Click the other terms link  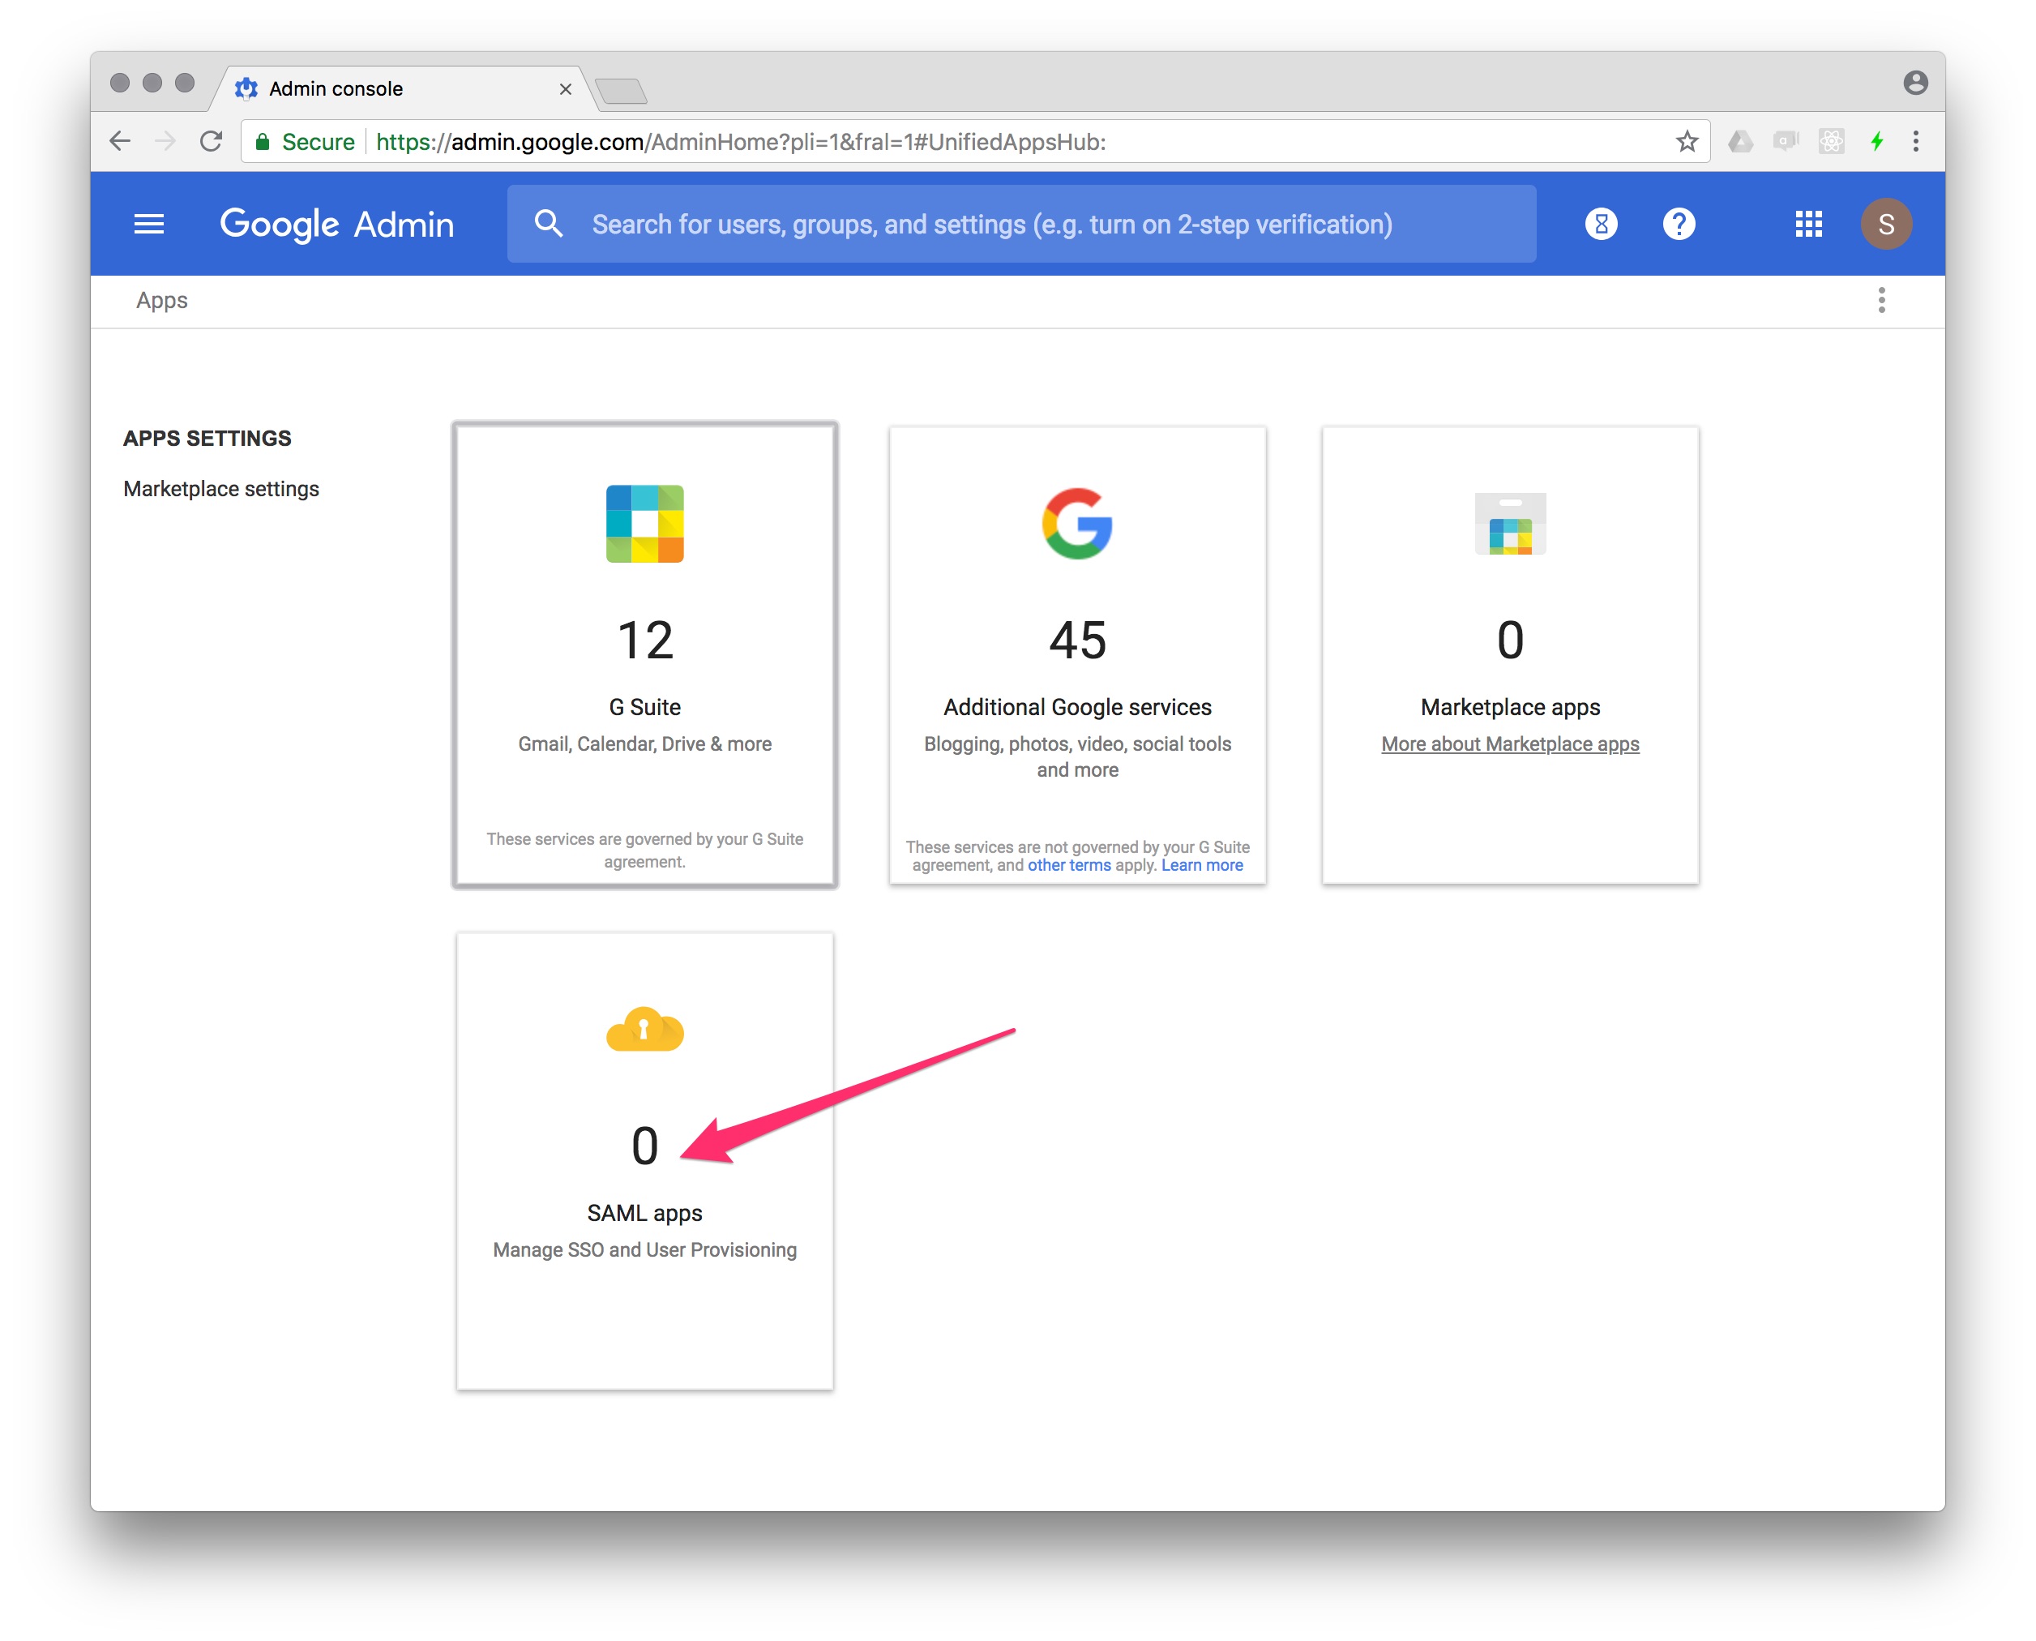(x=1068, y=866)
